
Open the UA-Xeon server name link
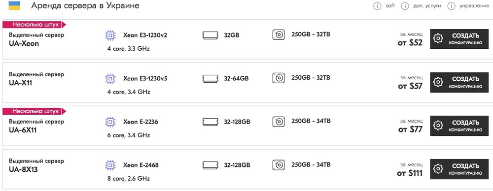24,43
